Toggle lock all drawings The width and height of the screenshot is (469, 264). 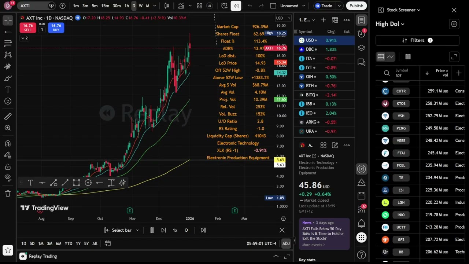[x=8, y=167]
